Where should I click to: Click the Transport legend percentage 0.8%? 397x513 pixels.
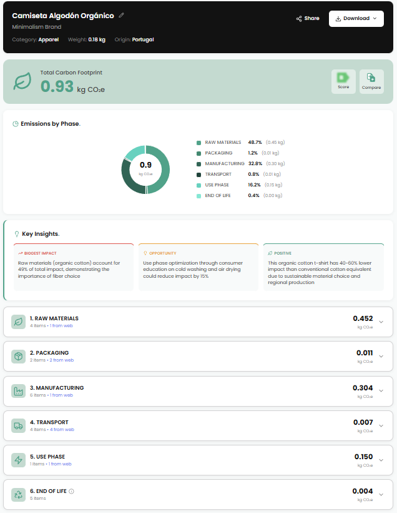pyautogui.click(x=253, y=175)
